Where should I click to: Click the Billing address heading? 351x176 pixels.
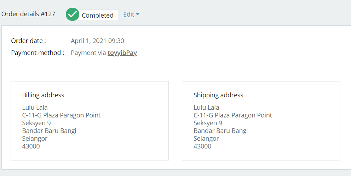pyautogui.click(x=43, y=95)
